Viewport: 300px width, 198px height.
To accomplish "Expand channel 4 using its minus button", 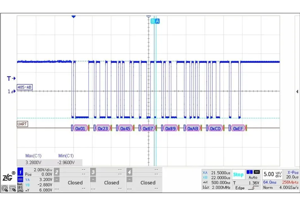I will [129, 179].
